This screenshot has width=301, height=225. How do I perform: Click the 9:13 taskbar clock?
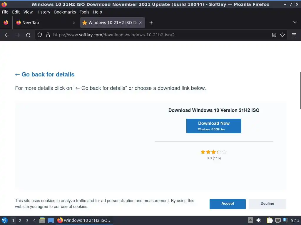click(295, 220)
